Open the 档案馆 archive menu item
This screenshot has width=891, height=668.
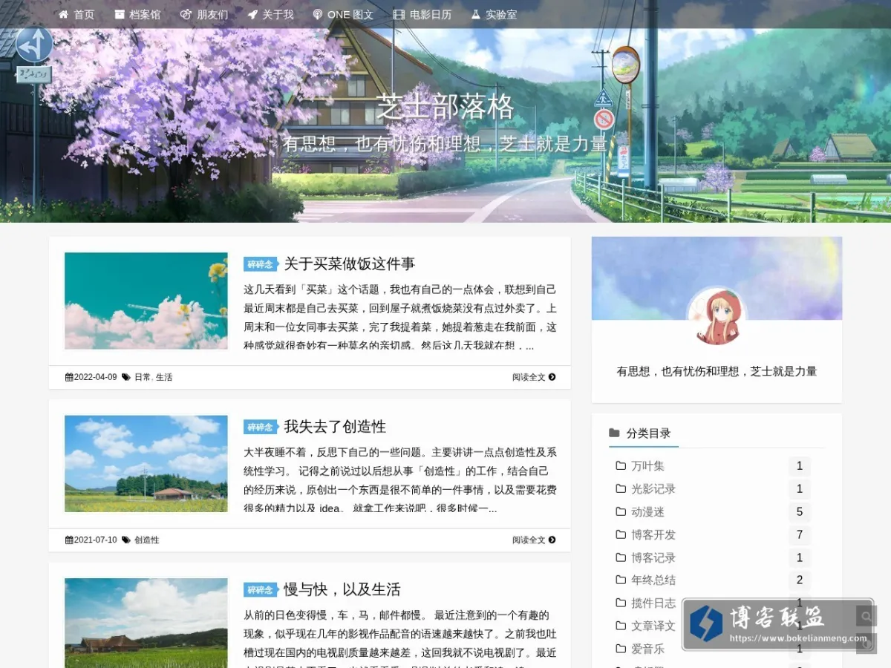pos(137,14)
